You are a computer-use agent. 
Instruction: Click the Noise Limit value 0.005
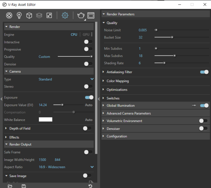pos(143,30)
